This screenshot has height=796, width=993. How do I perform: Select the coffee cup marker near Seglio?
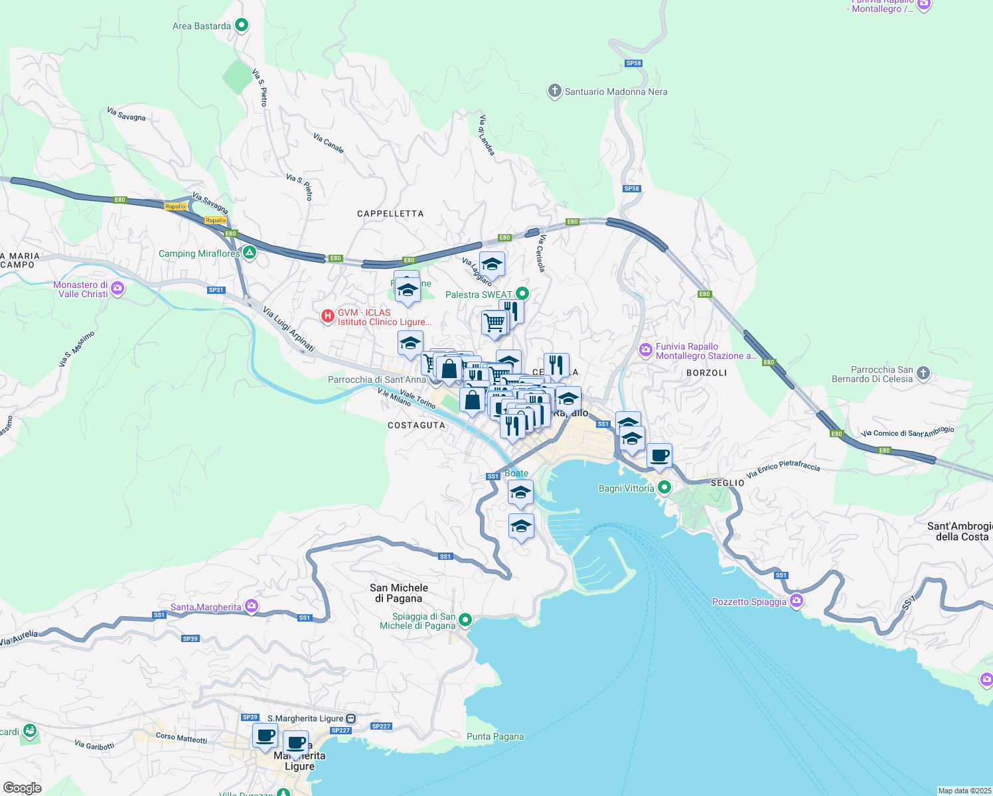point(659,456)
